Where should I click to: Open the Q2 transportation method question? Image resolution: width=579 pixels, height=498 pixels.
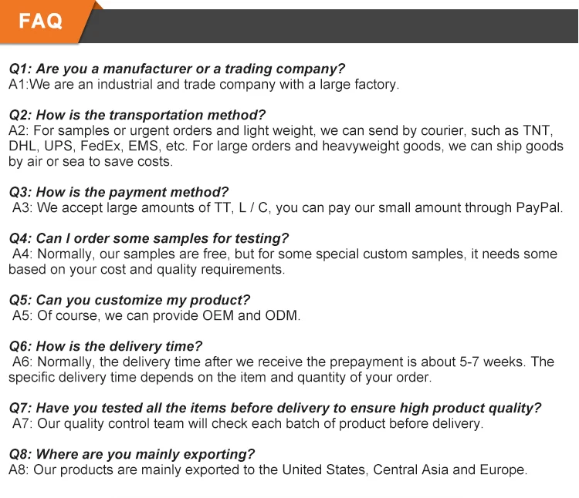click(x=137, y=116)
